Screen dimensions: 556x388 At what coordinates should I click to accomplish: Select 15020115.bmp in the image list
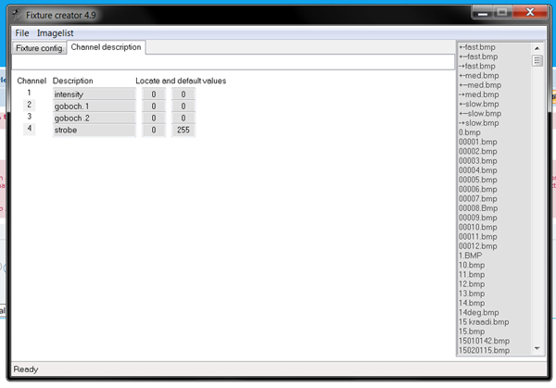(x=484, y=350)
